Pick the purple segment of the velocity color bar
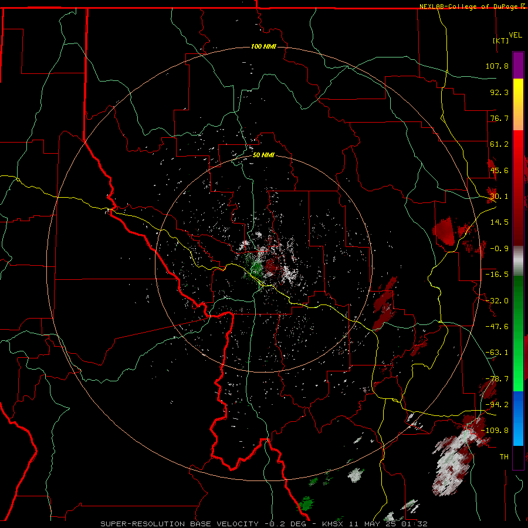The width and height of the screenshot is (528, 528). (x=518, y=65)
